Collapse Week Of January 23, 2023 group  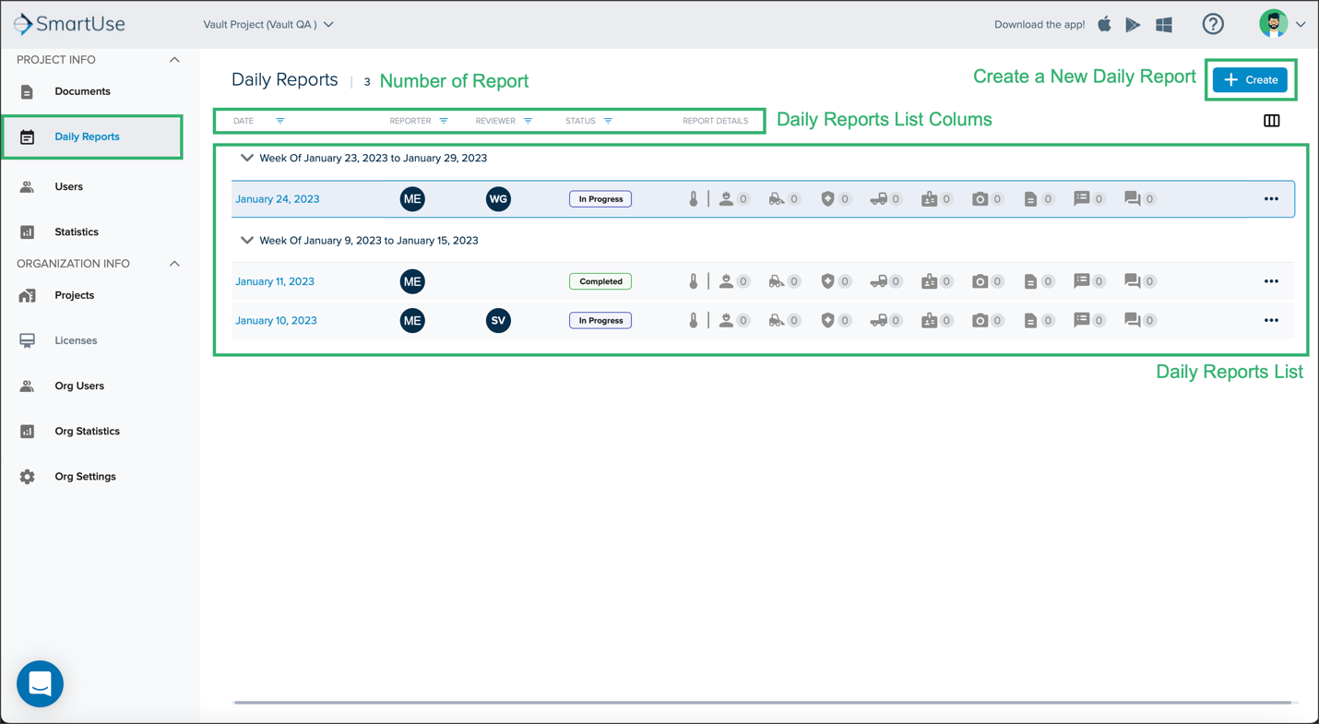pos(246,158)
